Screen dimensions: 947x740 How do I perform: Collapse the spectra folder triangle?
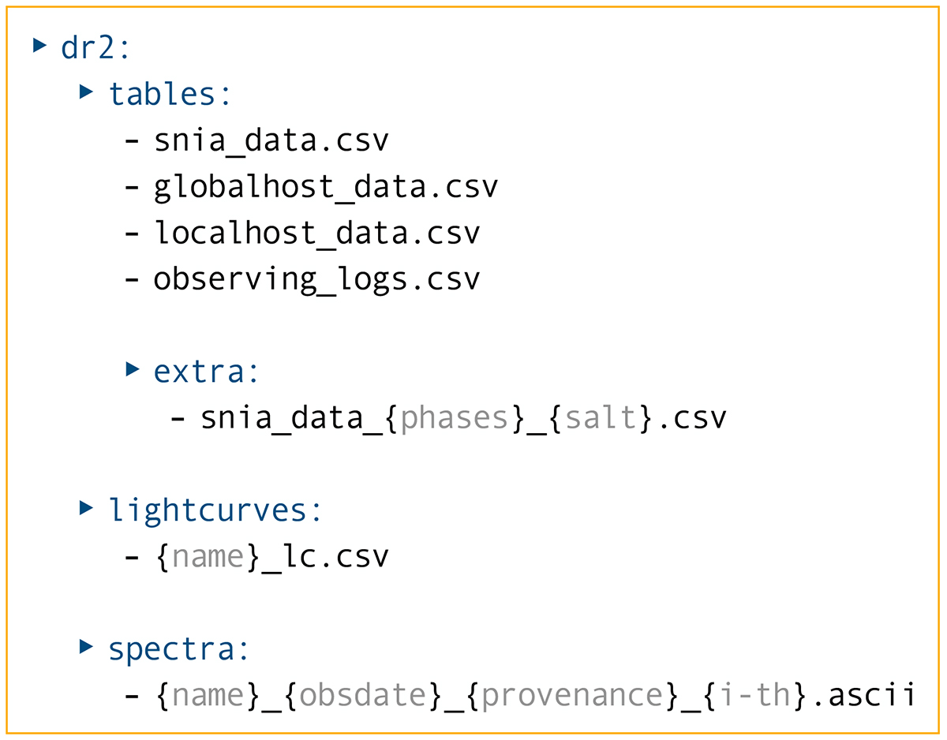click(x=86, y=648)
